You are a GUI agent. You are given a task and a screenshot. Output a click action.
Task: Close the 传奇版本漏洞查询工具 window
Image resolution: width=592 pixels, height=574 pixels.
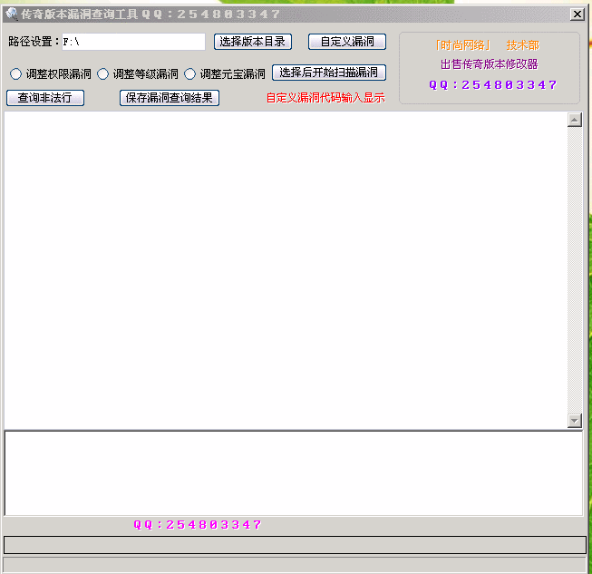(x=577, y=14)
